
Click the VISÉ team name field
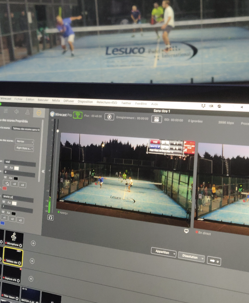click(20, 163)
